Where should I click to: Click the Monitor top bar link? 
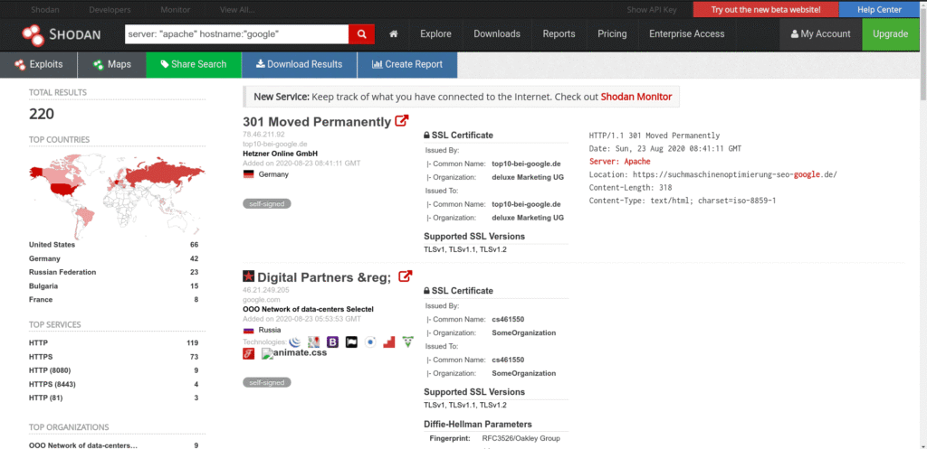coord(175,9)
